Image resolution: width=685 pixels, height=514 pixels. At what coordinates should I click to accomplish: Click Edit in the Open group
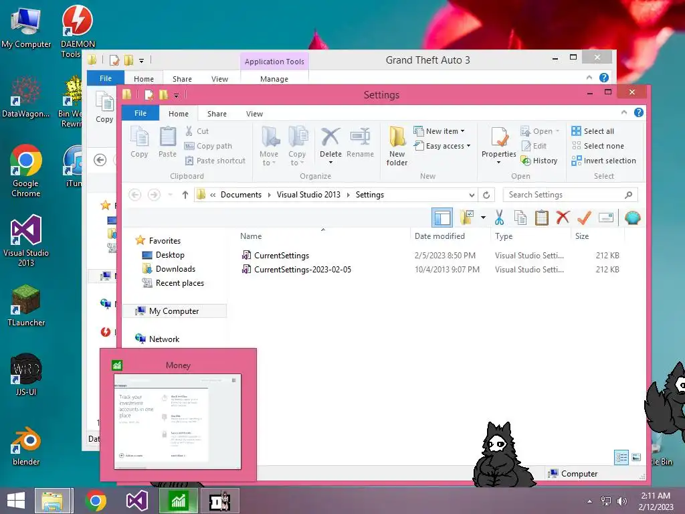point(533,146)
